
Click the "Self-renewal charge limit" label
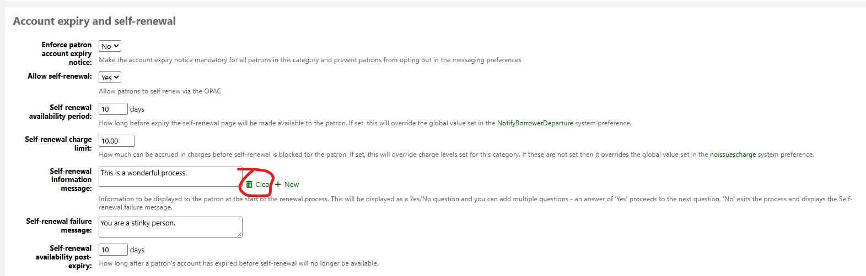point(58,143)
